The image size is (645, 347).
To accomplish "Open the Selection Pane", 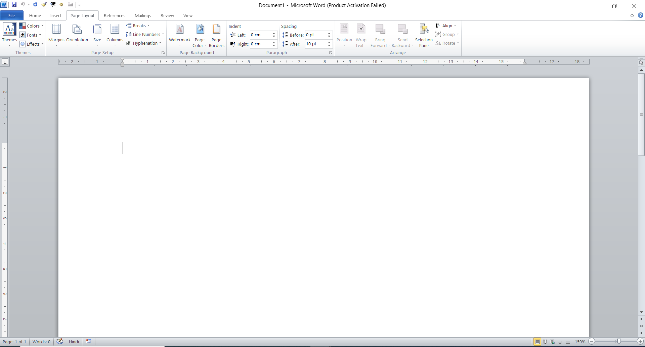I will pos(424,35).
